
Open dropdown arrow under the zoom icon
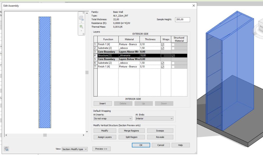81,31
